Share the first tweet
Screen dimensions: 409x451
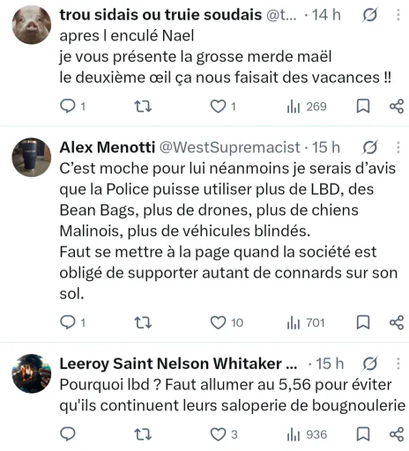click(x=397, y=107)
